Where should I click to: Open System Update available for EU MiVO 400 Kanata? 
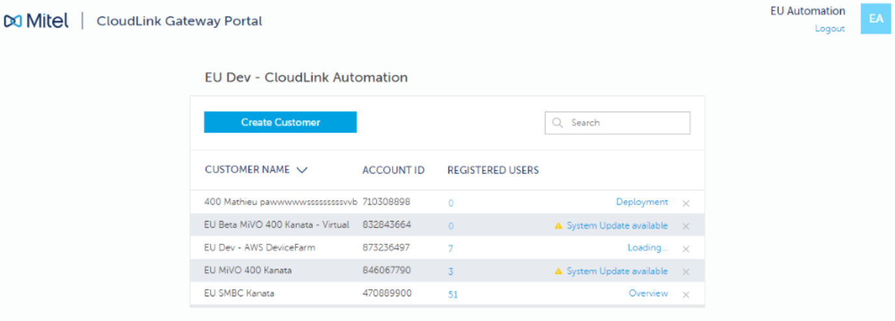(616, 271)
